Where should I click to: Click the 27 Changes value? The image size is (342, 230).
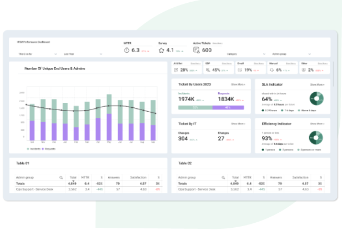click(221, 138)
